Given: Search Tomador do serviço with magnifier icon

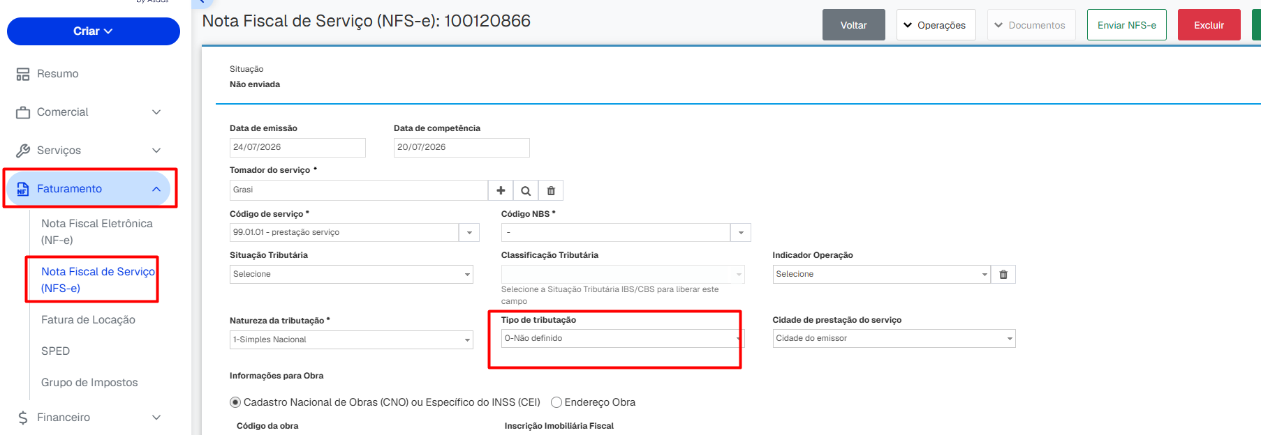Looking at the screenshot, I should (x=526, y=190).
